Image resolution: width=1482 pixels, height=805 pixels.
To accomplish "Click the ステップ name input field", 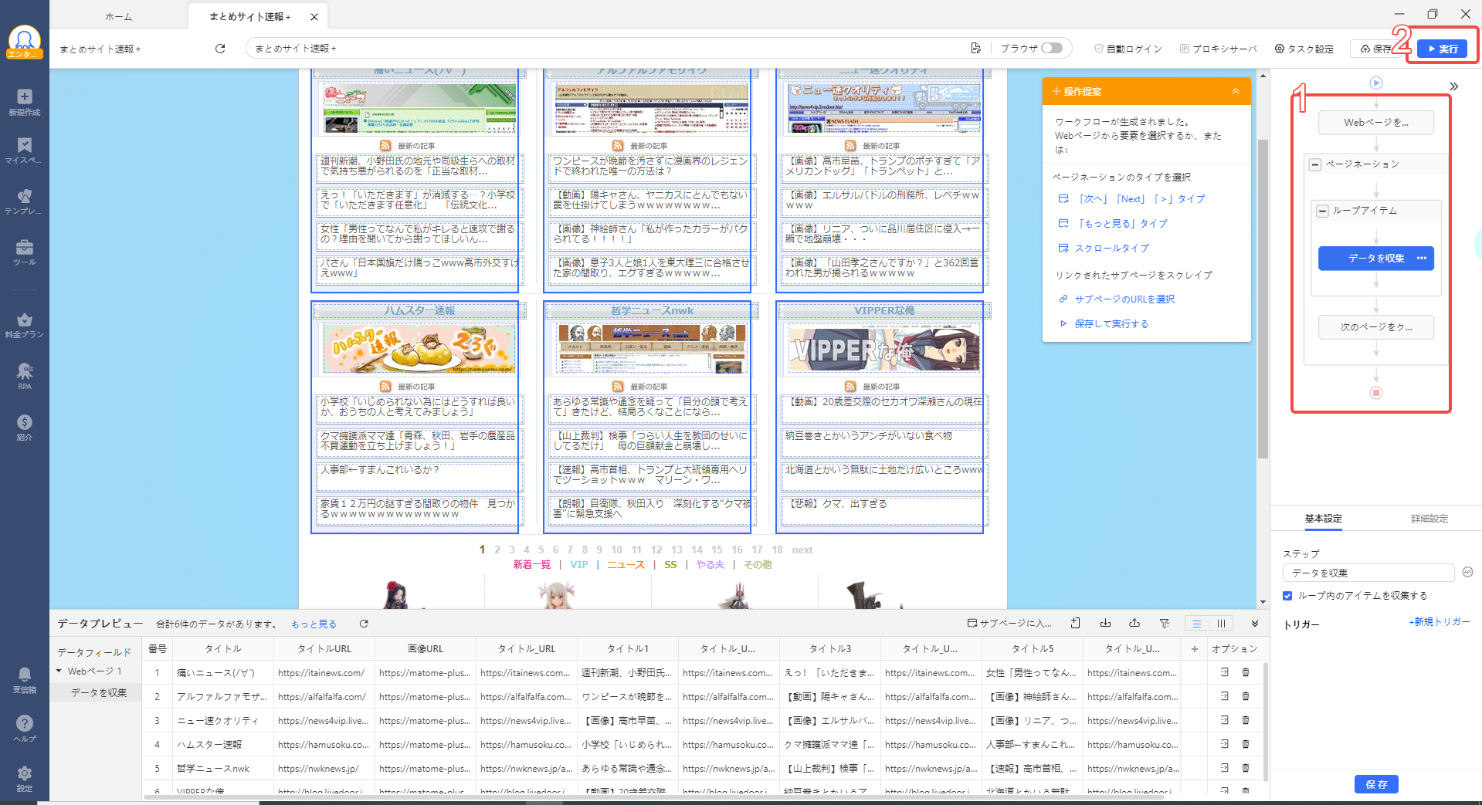I will tap(1368, 573).
